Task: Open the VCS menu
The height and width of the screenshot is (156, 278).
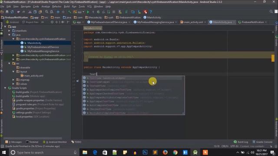Action: click(x=89, y=6)
